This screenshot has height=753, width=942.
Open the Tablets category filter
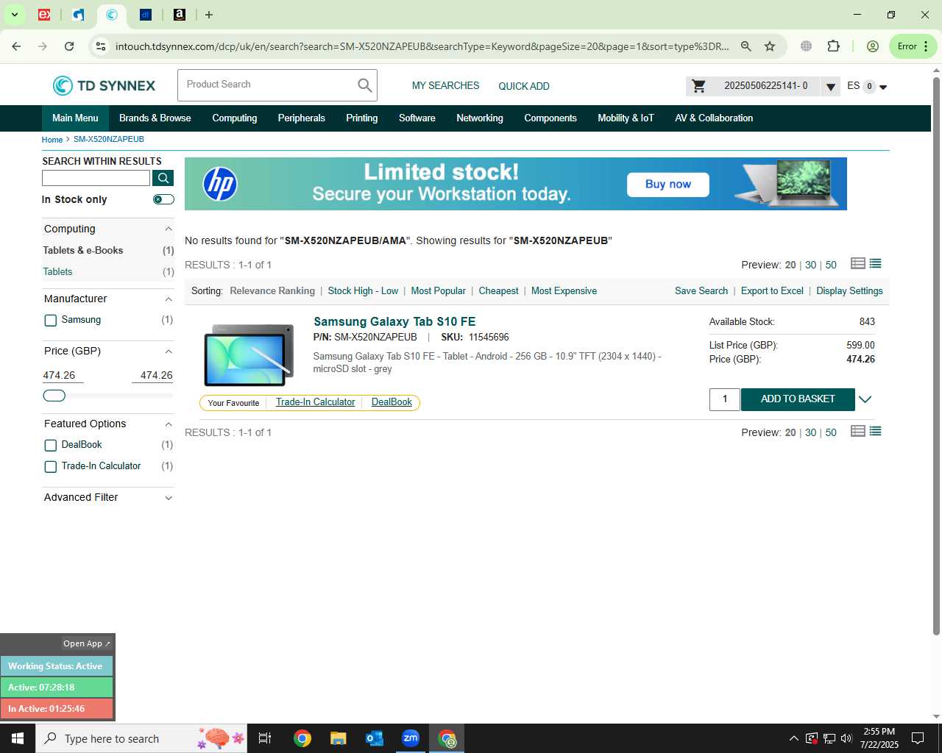pyautogui.click(x=58, y=272)
